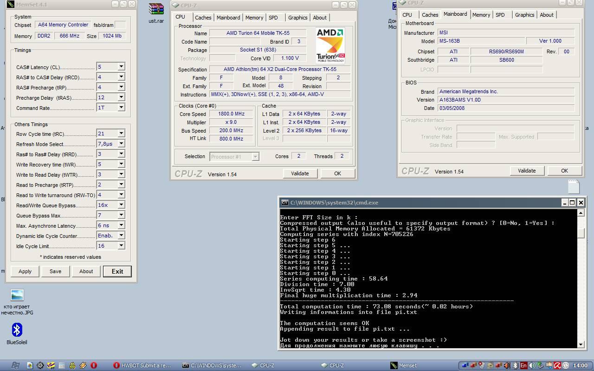Switch to About tab in middle CPU-Z
This screenshot has height=371, width=594.
pos(319,18)
